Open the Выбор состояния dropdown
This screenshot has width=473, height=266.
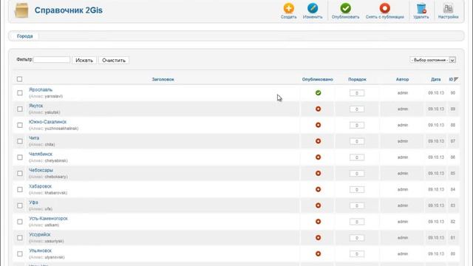432,60
